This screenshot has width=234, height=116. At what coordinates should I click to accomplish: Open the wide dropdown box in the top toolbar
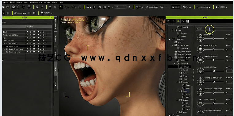pos(120,7)
